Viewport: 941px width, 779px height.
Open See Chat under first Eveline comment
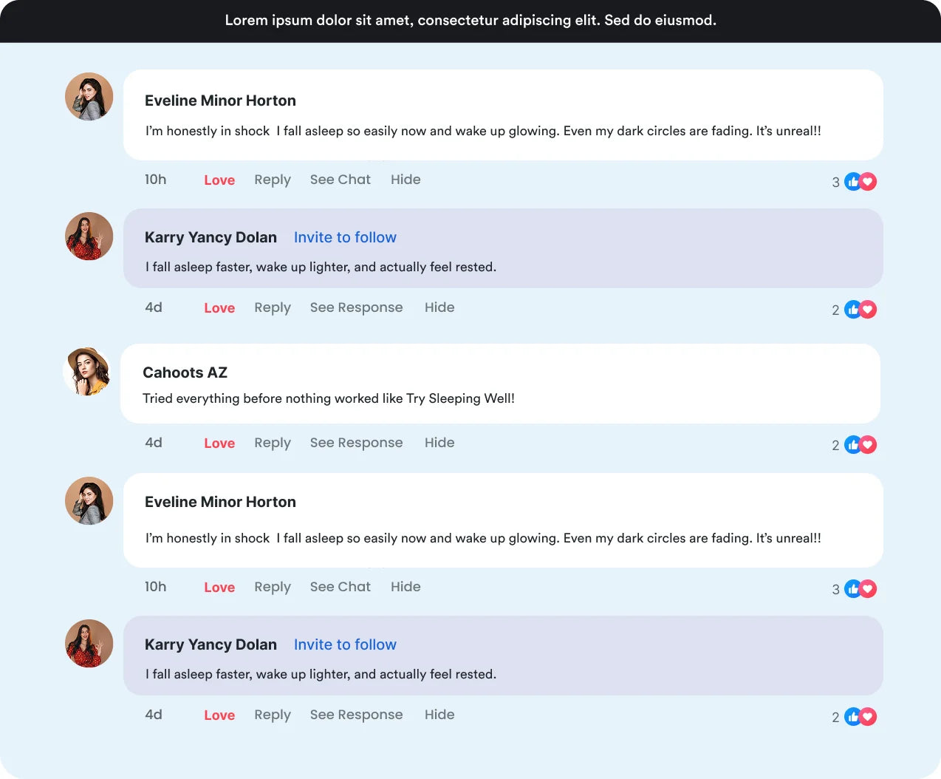coord(340,180)
